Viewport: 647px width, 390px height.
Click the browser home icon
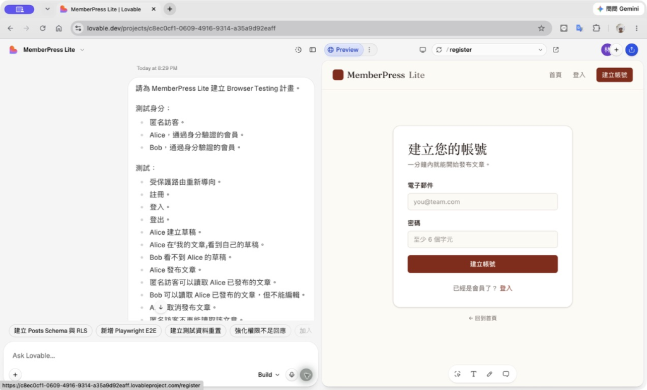pos(59,28)
